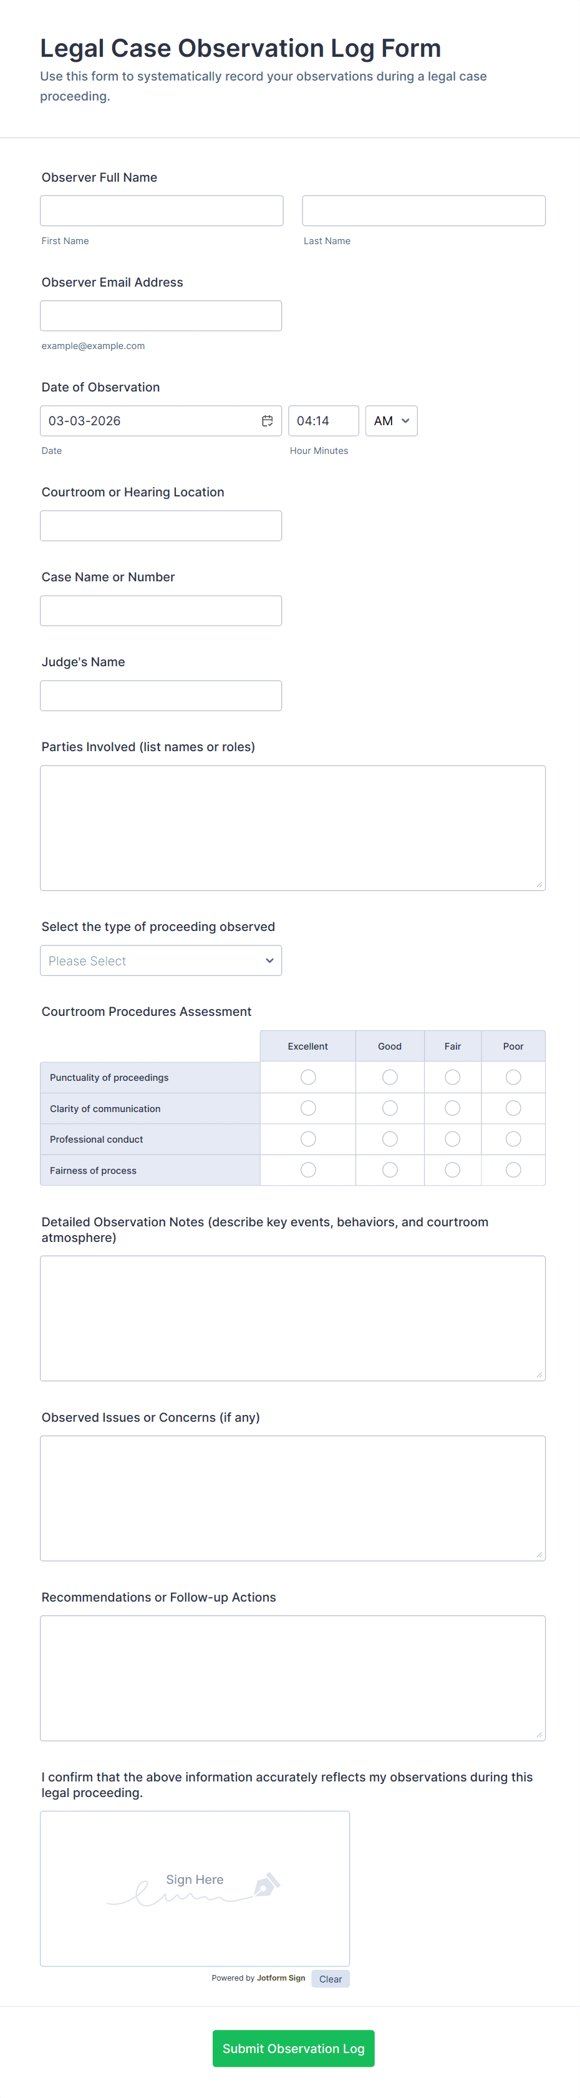
Task: Click the Observed Issues or Concerns textarea
Action: (293, 1499)
